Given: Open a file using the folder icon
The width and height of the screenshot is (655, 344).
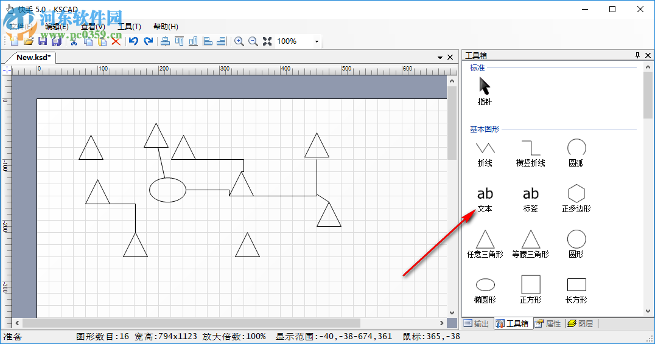Looking at the screenshot, I should (x=29, y=41).
